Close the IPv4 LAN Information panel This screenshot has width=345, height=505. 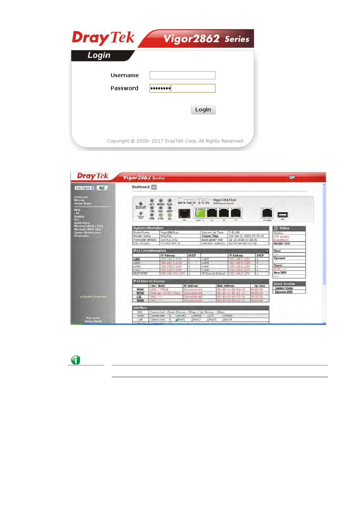267,251
